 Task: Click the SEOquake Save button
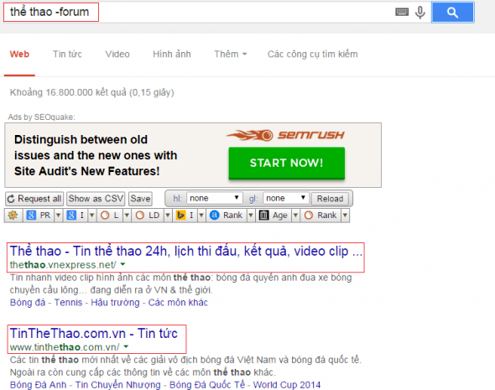140,199
